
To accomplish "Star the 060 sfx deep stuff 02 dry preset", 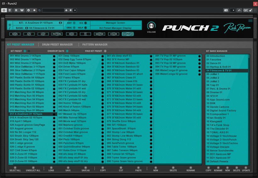I will [103, 162].
